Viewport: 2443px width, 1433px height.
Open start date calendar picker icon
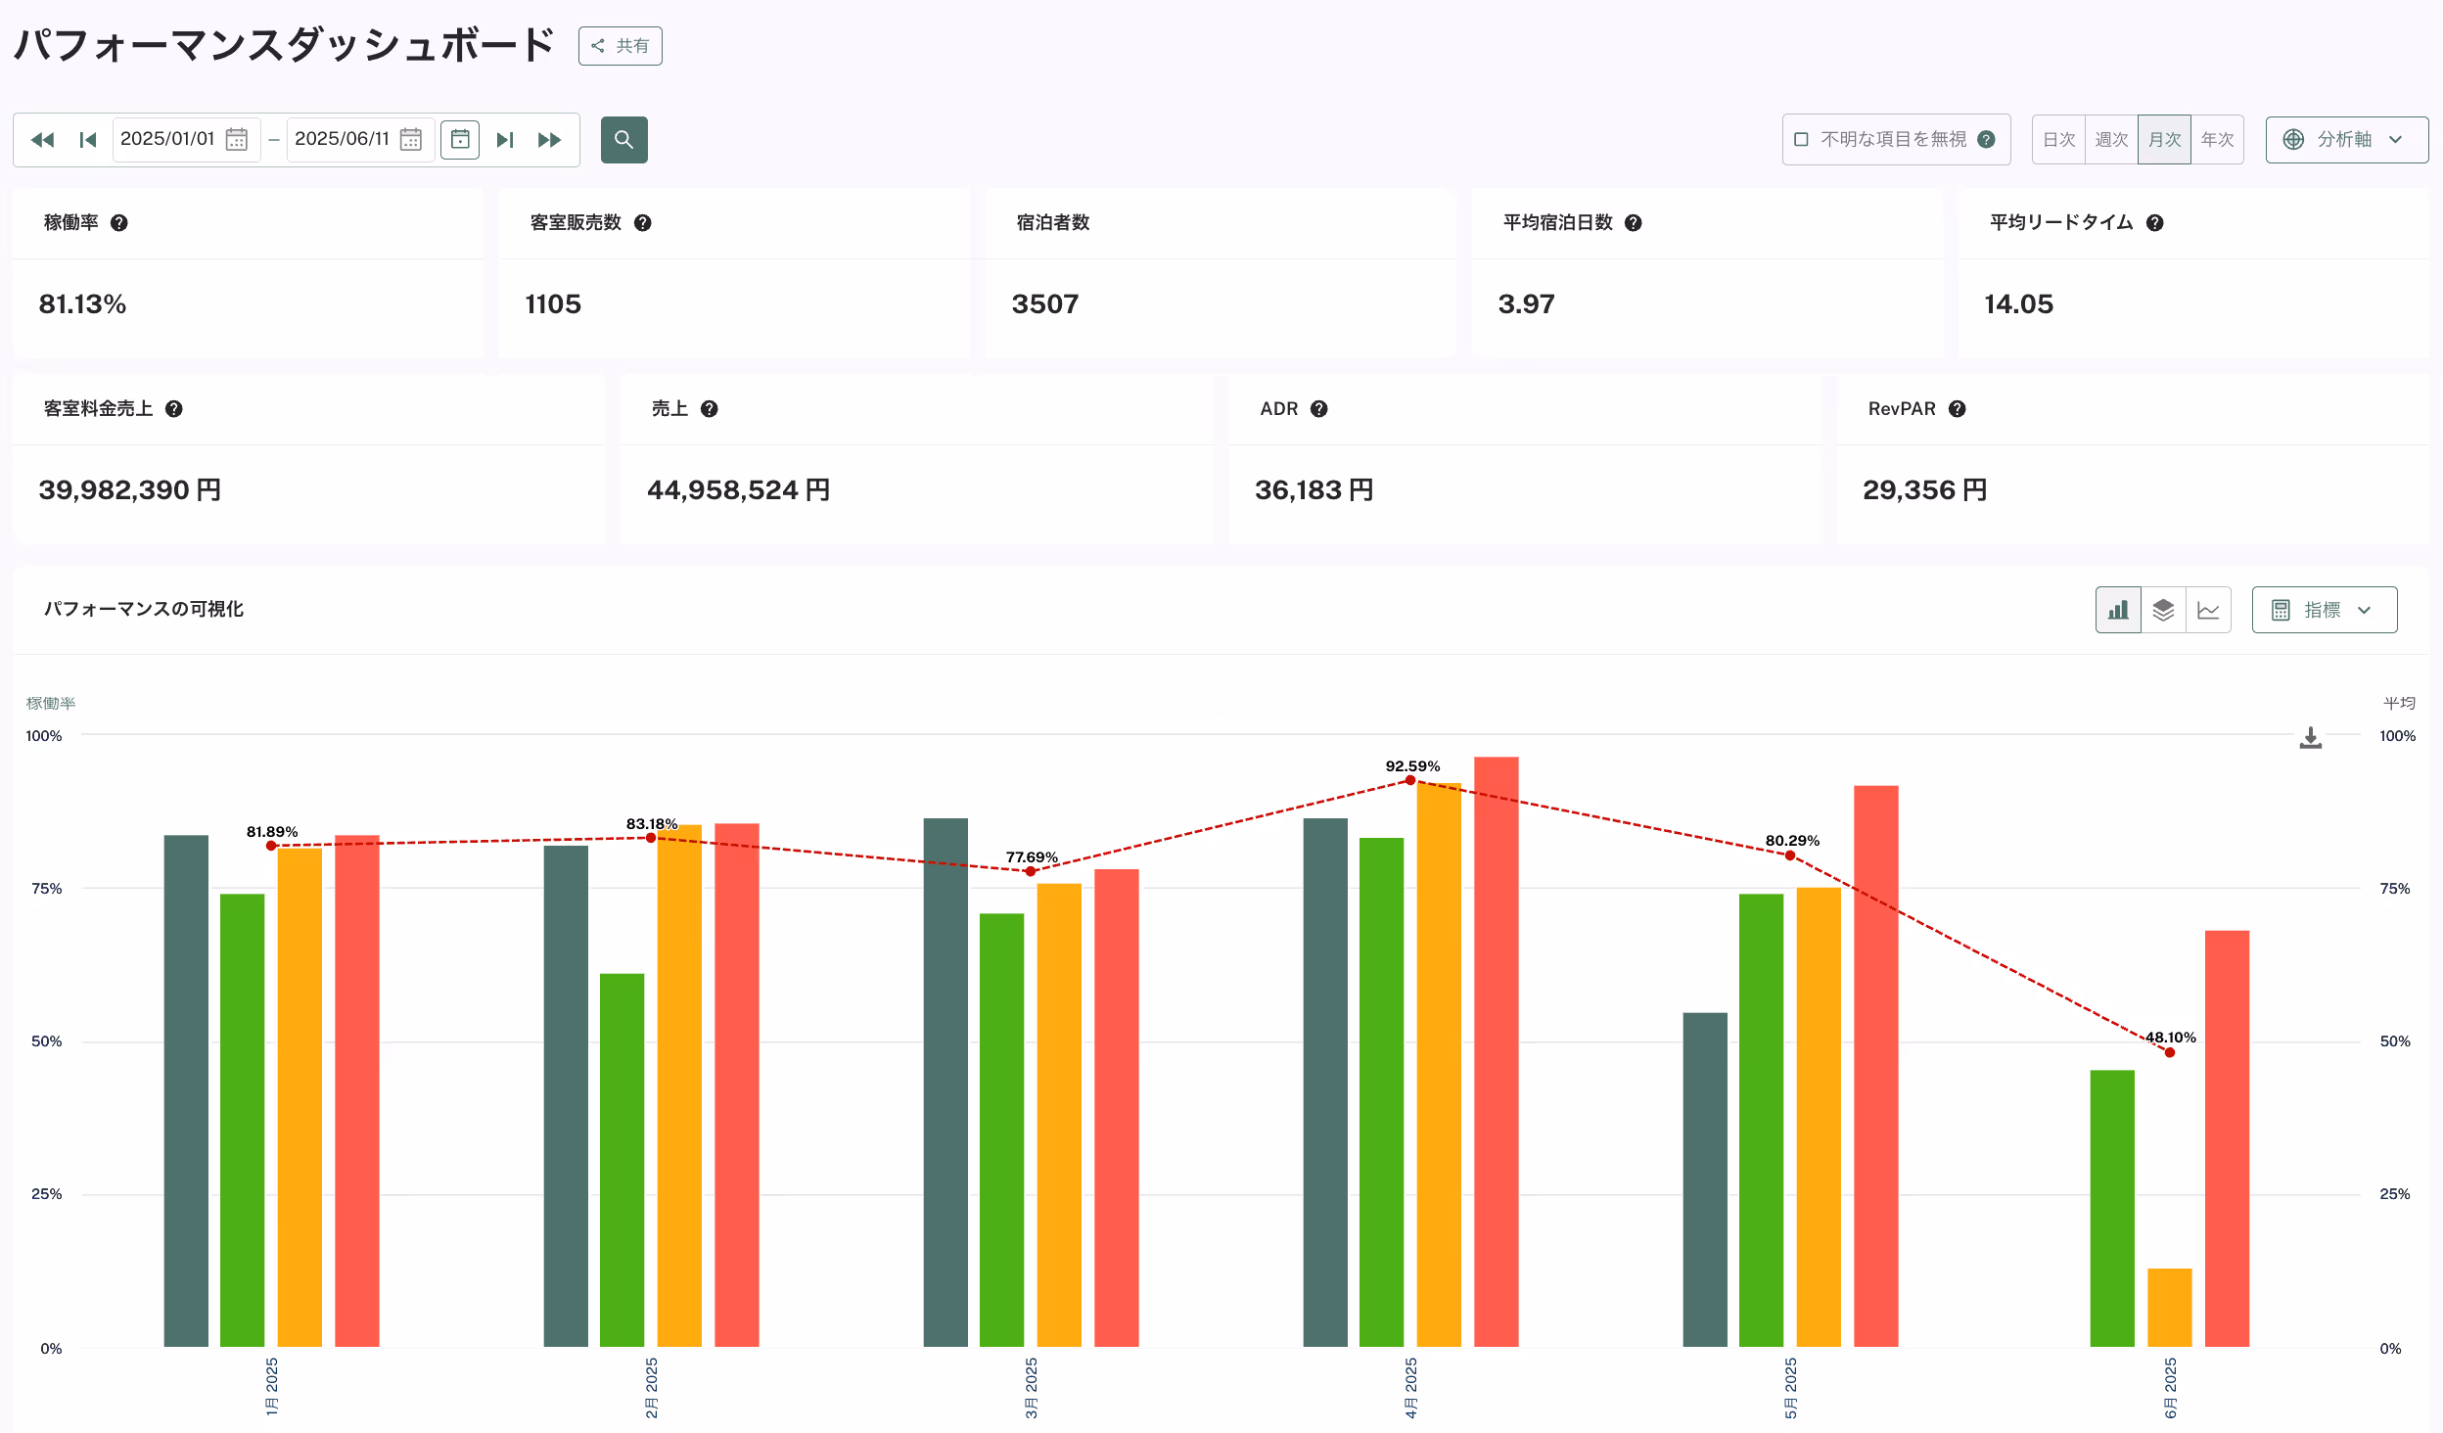(237, 140)
